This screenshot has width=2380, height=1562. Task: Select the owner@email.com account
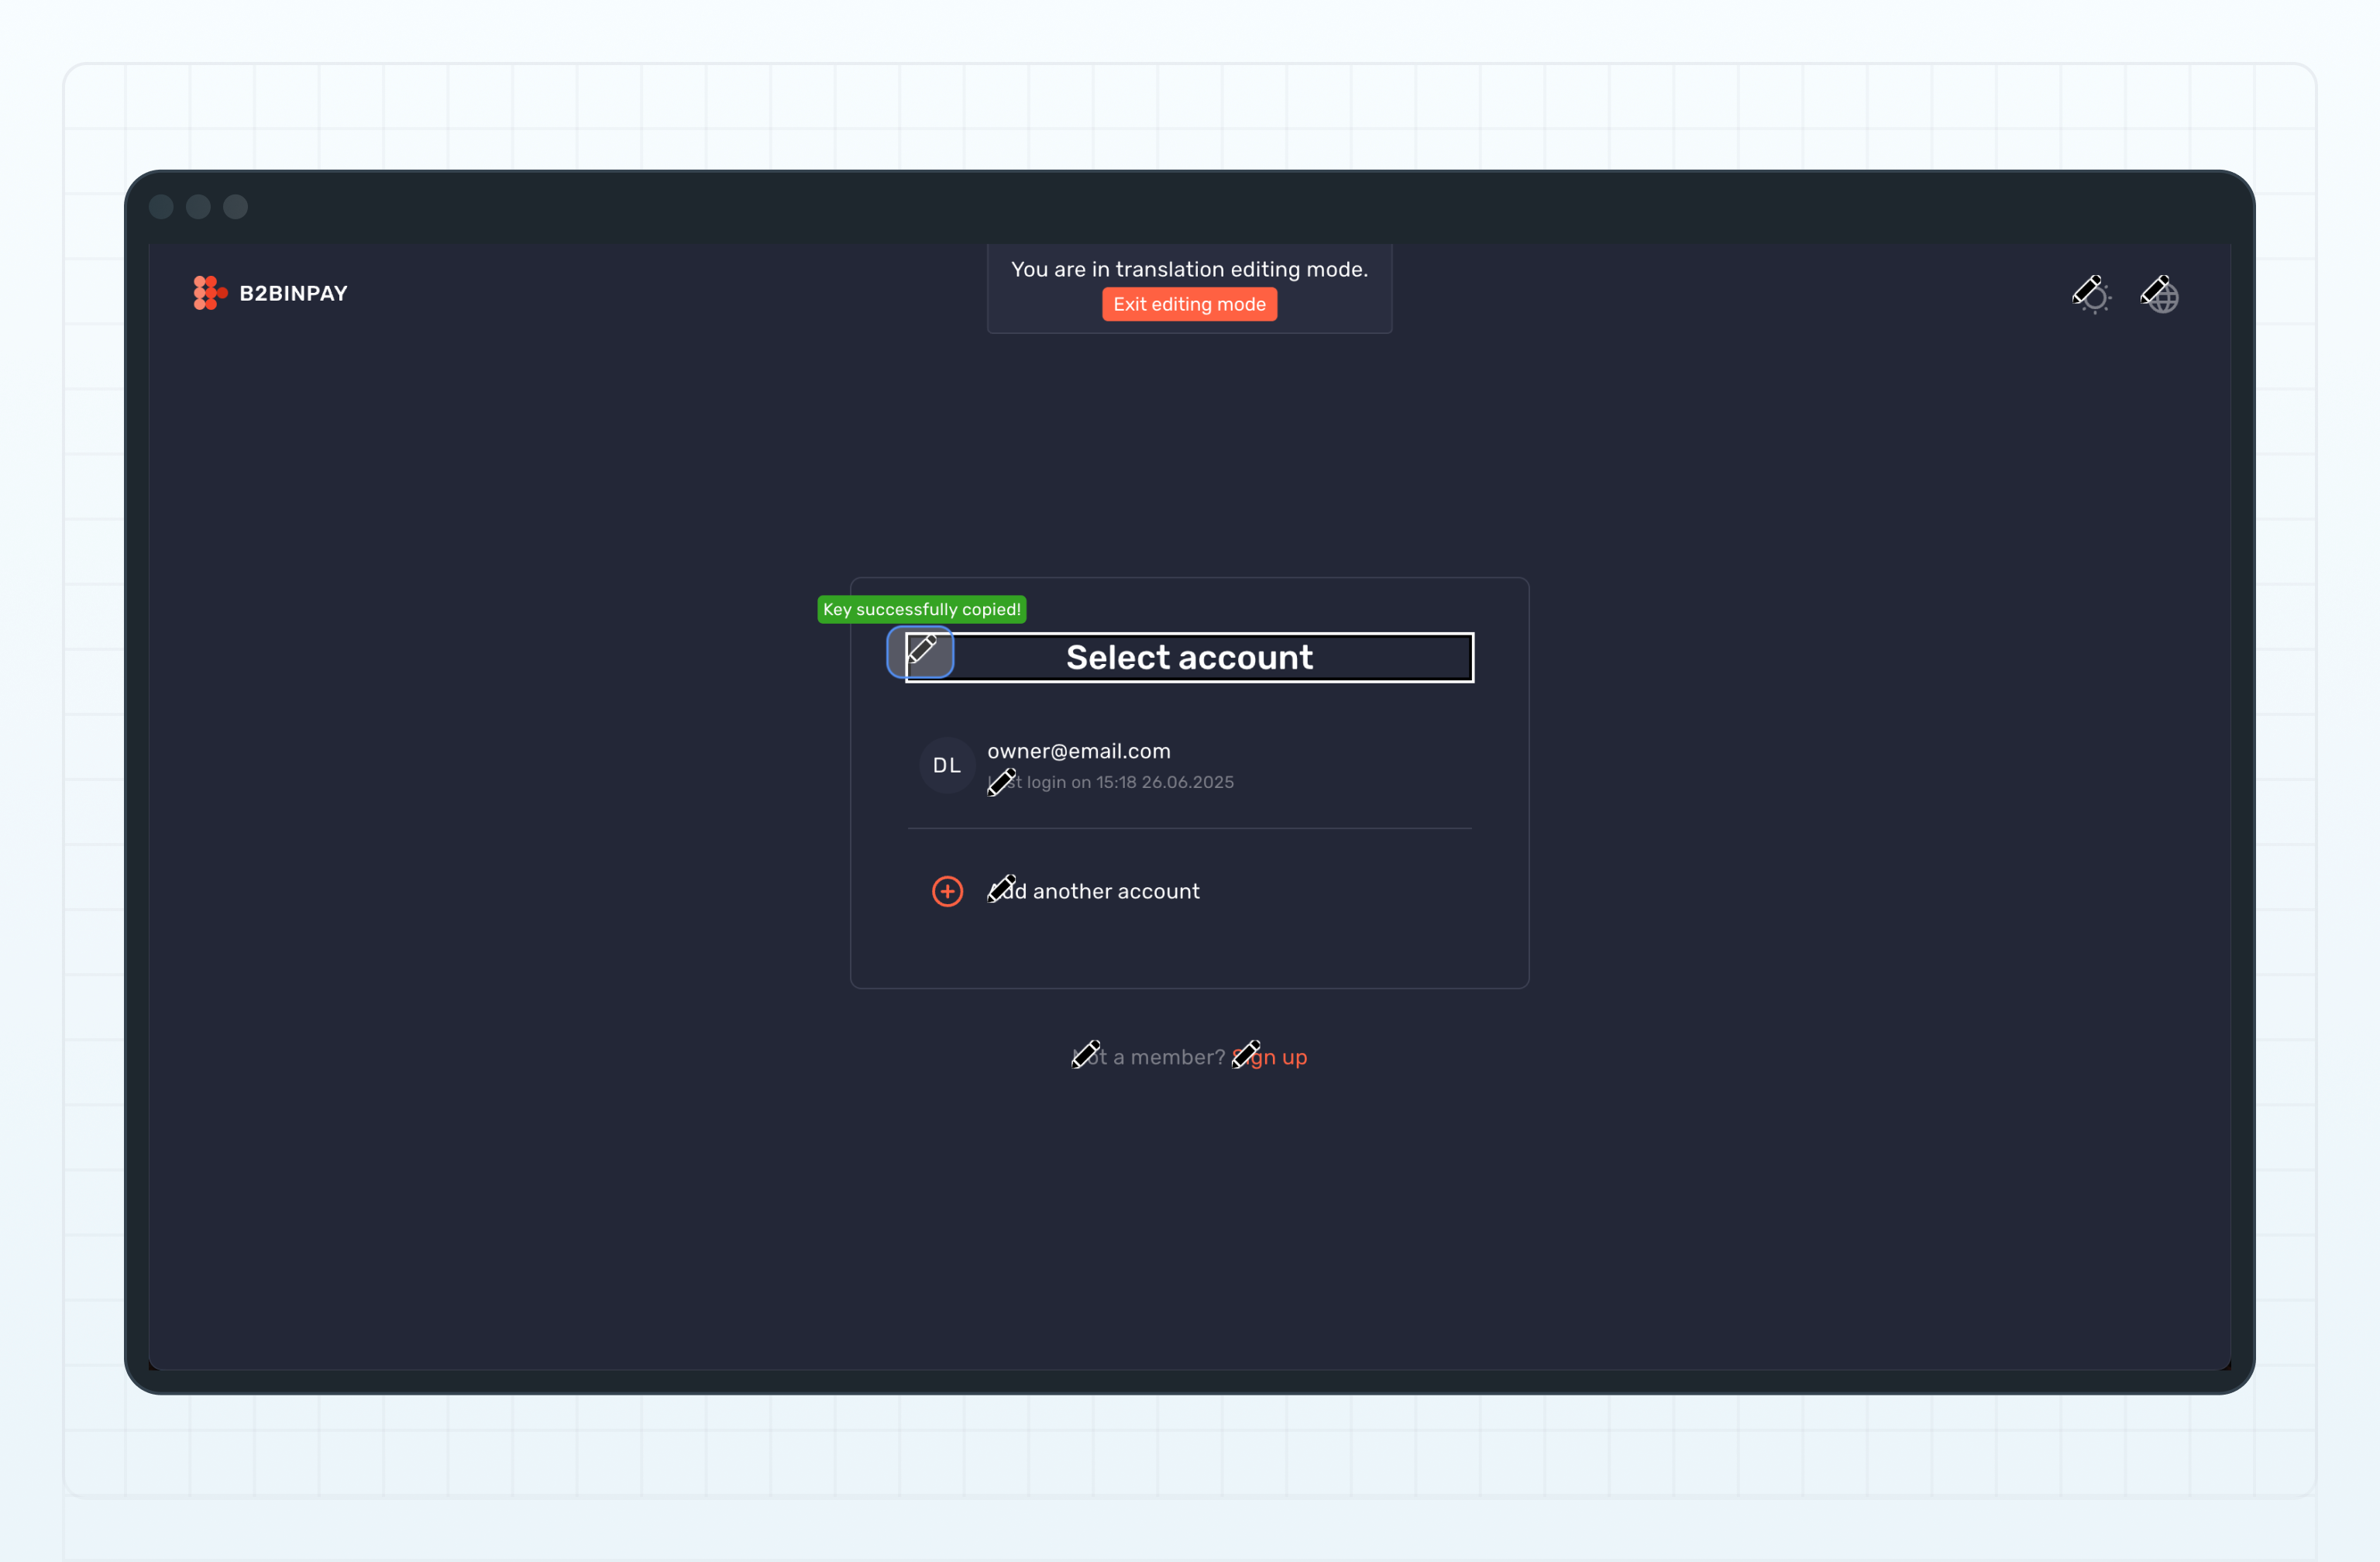point(1078,751)
